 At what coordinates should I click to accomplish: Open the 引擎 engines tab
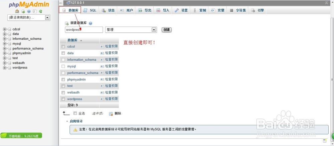(258, 10)
